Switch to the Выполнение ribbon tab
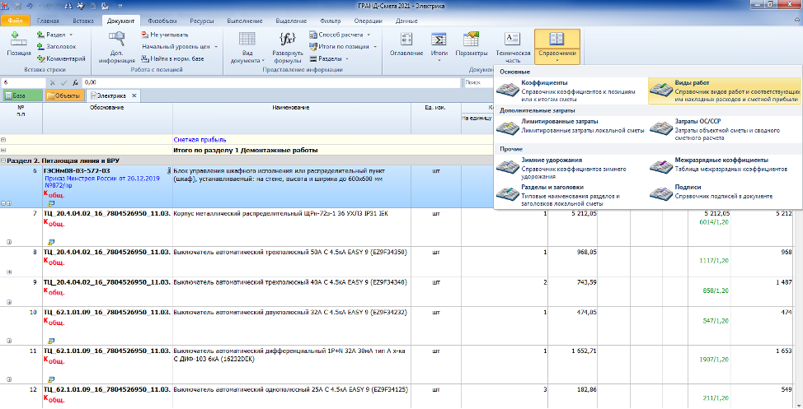Screen dimensions: 803x409 (245, 21)
